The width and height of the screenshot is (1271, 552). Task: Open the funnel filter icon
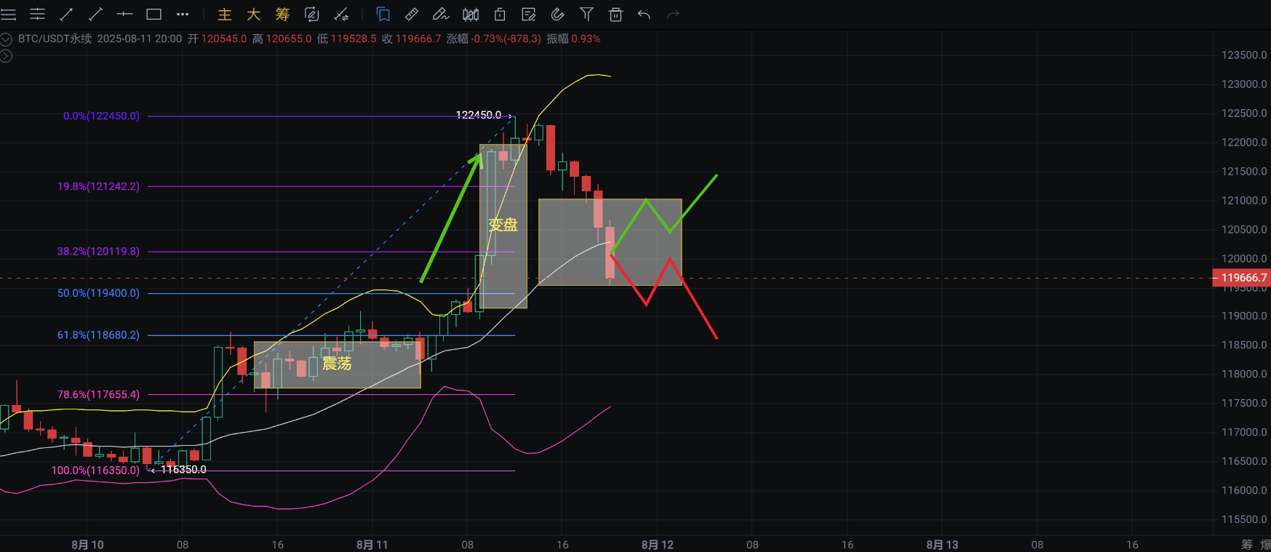coord(586,14)
